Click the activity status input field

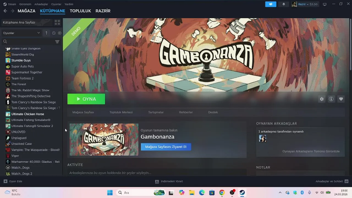(157, 173)
